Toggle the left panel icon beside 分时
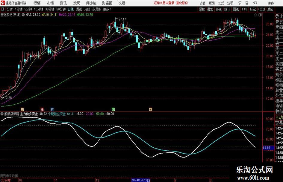 point(2,9)
